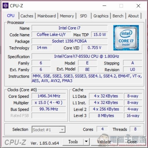
Task: Switch to the Mainboard tab
Action: [47, 16]
